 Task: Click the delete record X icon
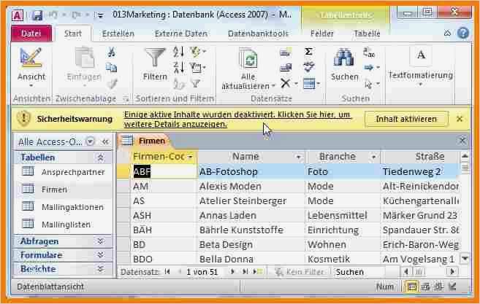tap(286, 83)
